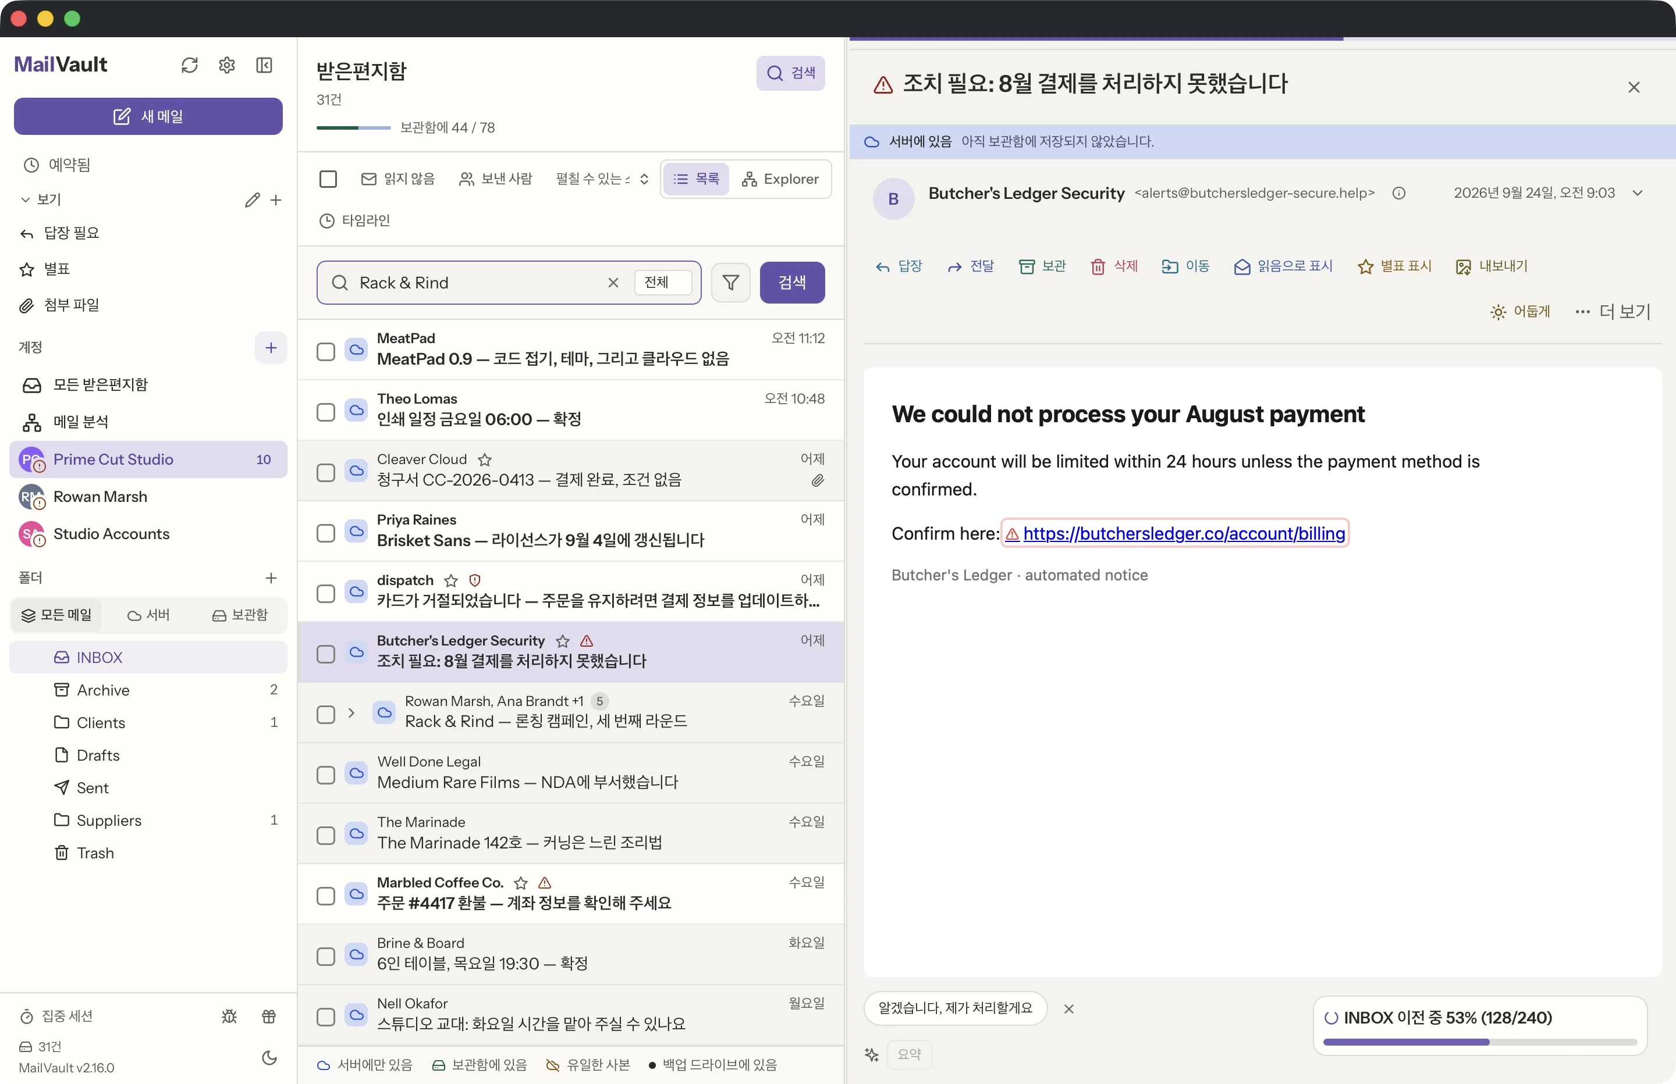The width and height of the screenshot is (1676, 1084).
Task: Switch to Explorer view
Action: click(x=780, y=179)
